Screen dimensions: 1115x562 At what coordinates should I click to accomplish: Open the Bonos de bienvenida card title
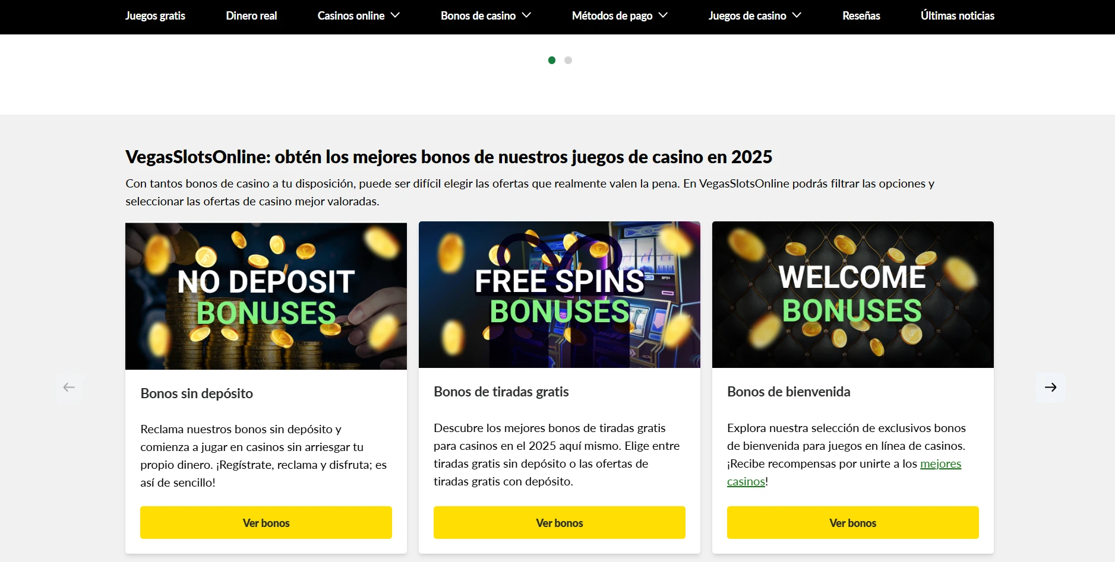(788, 392)
